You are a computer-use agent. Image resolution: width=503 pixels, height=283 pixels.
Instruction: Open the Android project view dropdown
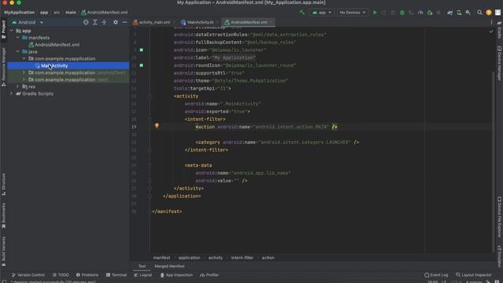pos(28,23)
